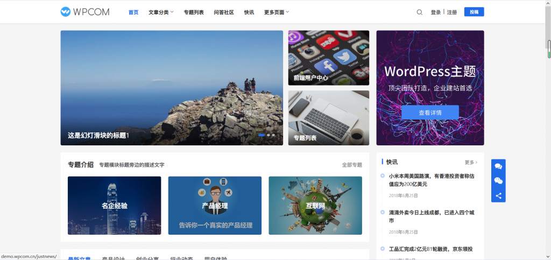Open the news item 滴滴外卖今日上线成都

(x=432, y=216)
